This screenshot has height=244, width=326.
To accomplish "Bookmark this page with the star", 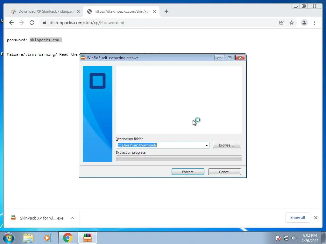I will point(292,23).
